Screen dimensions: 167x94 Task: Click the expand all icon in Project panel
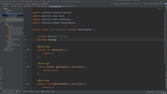pyautogui.click(x=15, y=6)
